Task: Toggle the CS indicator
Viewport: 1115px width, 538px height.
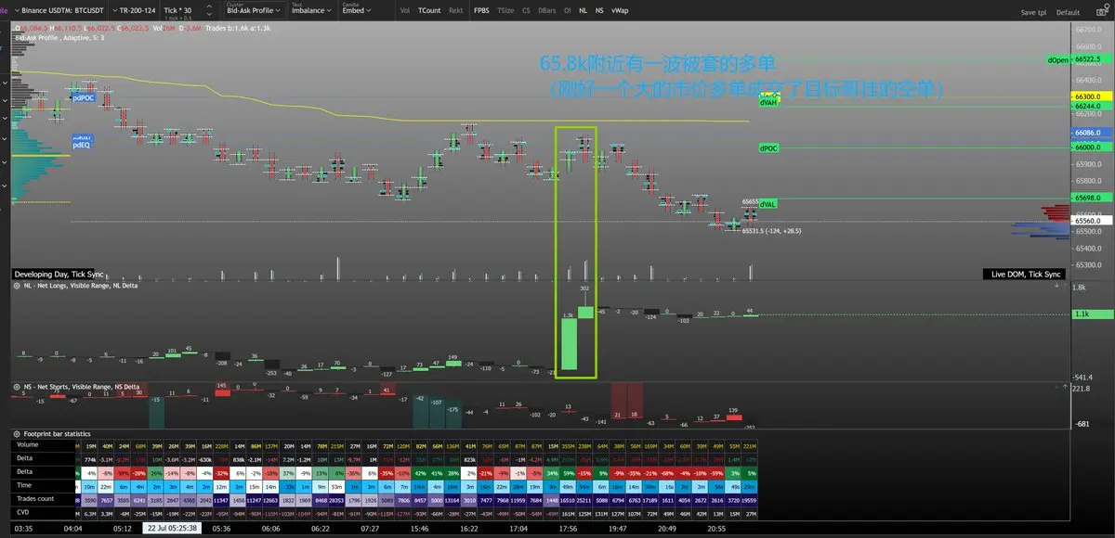Action: point(527,11)
